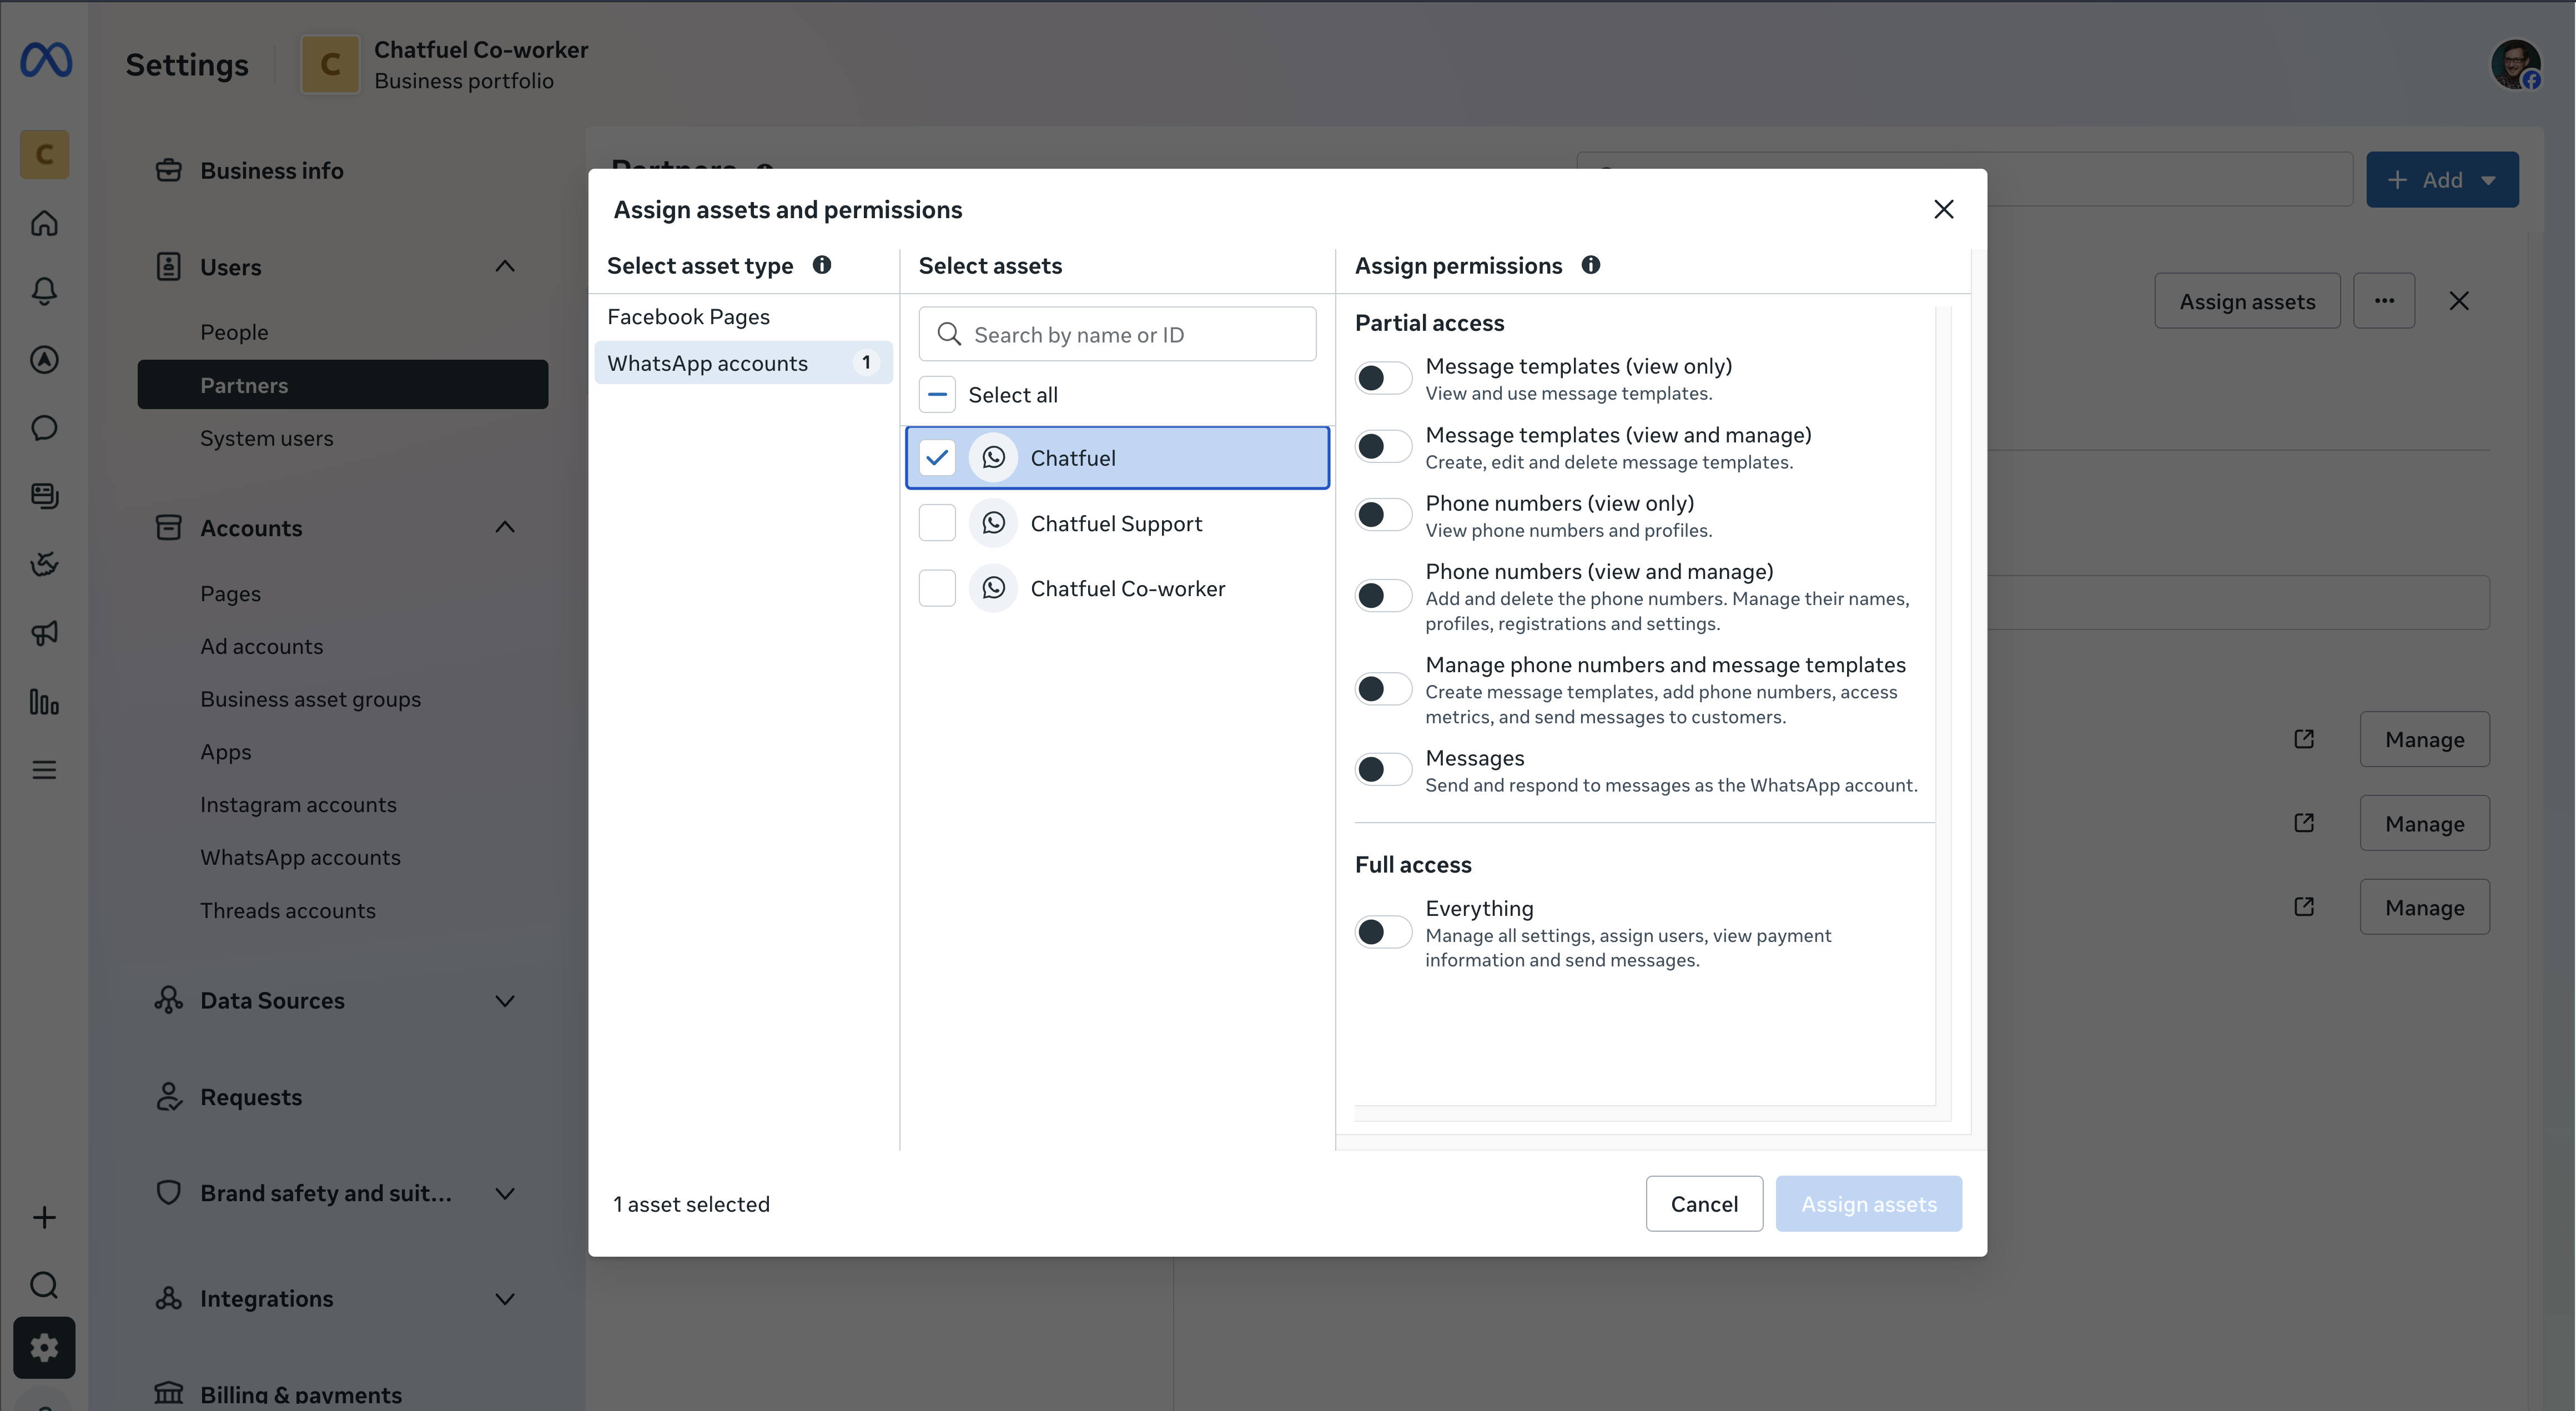
Task: Toggle the Select all checkbox
Action: [937, 395]
